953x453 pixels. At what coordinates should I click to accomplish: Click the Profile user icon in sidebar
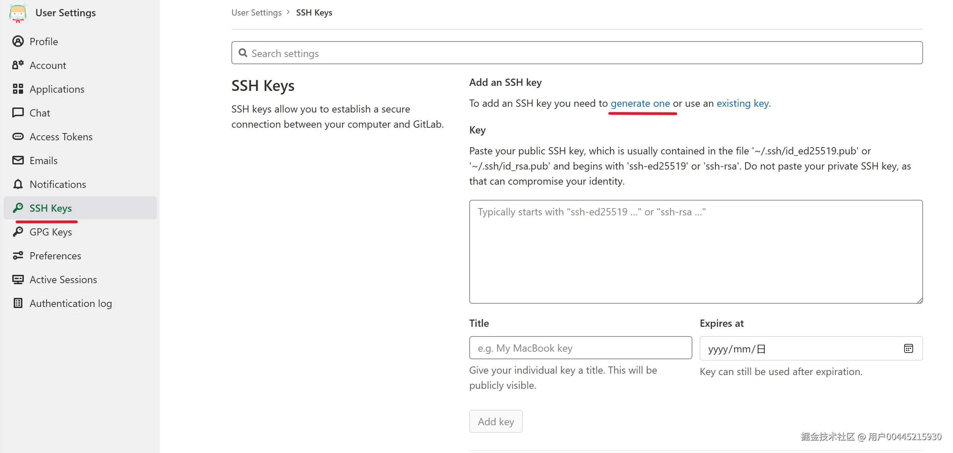tap(18, 41)
